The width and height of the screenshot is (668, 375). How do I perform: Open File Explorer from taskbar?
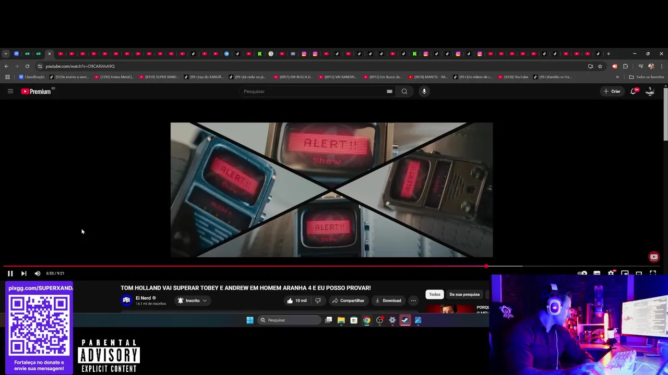pyautogui.click(x=341, y=320)
